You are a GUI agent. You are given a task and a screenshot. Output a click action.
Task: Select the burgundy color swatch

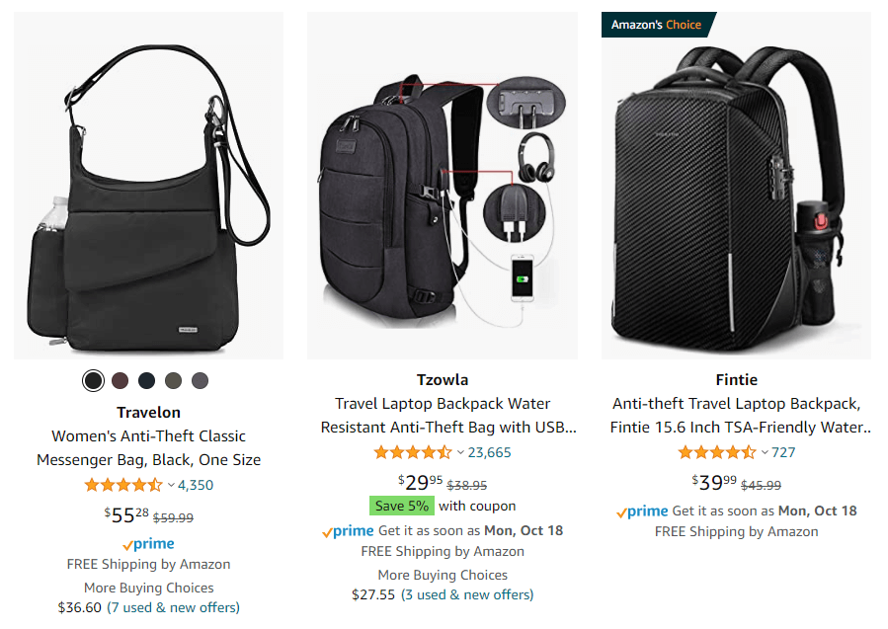[x=120, y=380]
